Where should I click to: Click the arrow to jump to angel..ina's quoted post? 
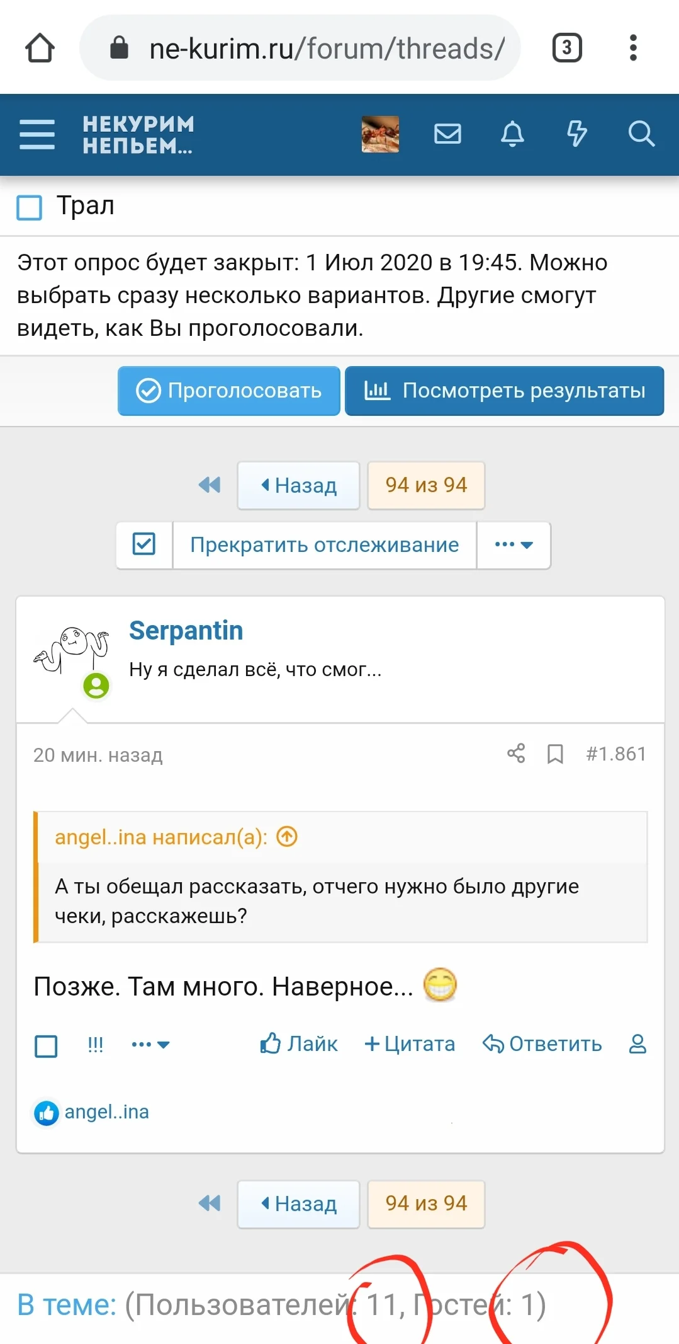pyautogui.click(x=286, y=837)
